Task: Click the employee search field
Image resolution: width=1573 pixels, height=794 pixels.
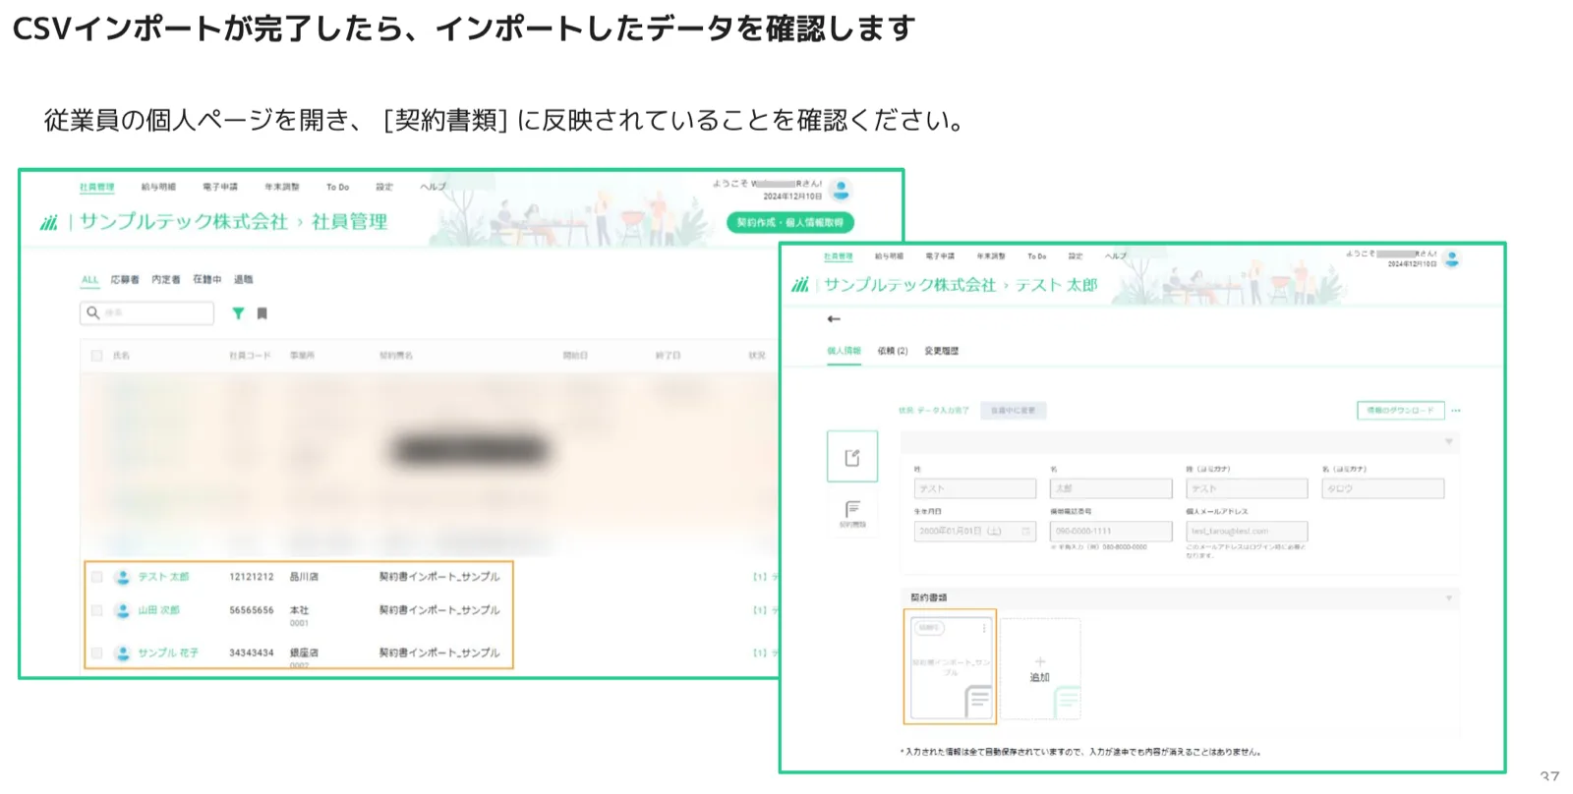Action: (x=146, y=313)
